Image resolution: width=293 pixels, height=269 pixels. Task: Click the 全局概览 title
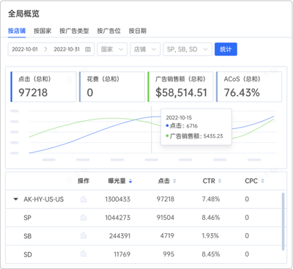(x=23, y=14)
